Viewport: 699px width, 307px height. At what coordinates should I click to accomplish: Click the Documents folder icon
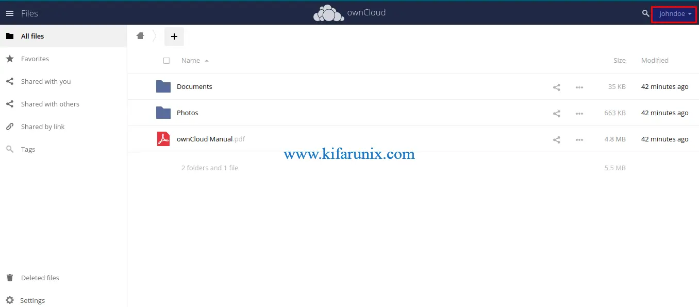pyautogui.click(x=163, y=86)
